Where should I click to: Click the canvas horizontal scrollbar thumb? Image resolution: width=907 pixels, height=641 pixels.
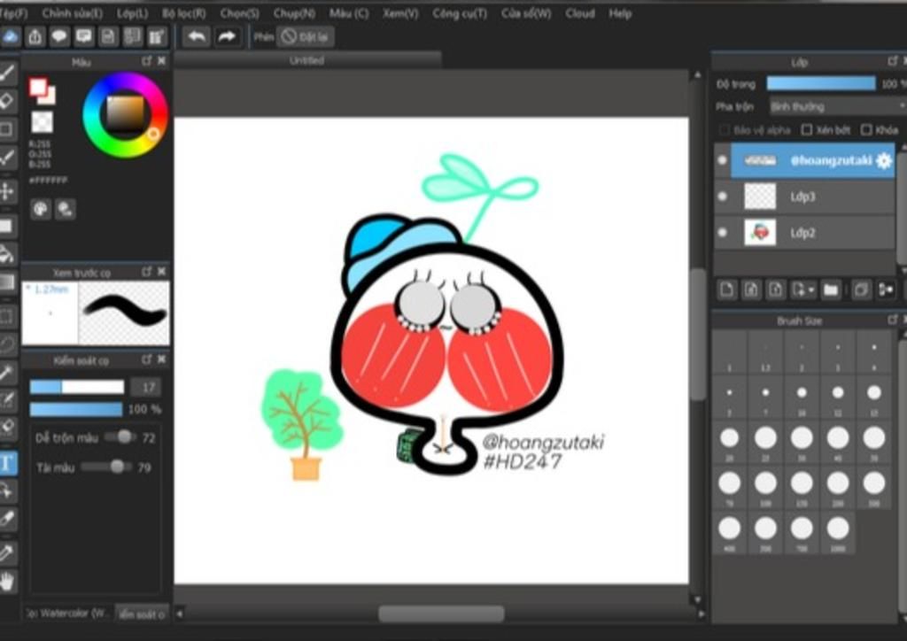point(441,614)
